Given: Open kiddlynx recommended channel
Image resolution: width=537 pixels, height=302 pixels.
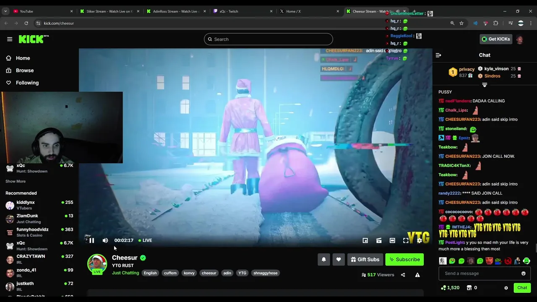Looking at the screenshot, I should (x=39, y=205).
